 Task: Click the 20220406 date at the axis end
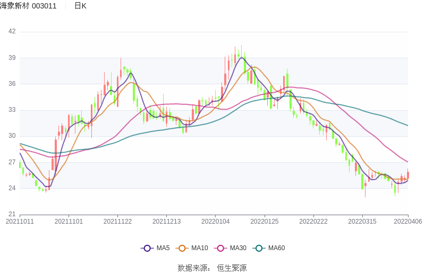(x=407, y=222)
